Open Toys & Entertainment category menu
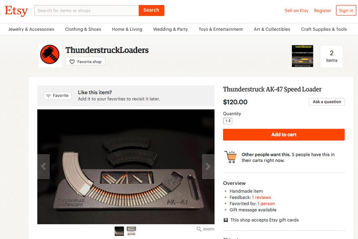The image size is (358, 239). pyautogui.click(x=221, y=29)
